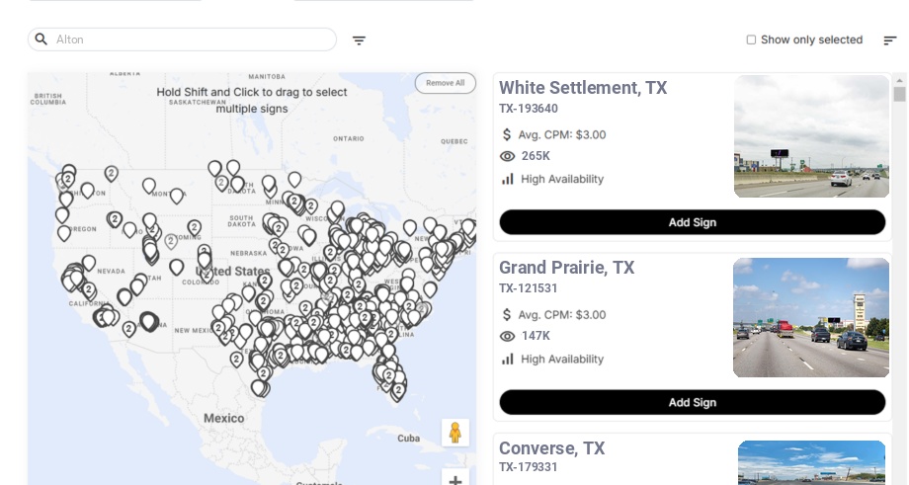Focus the sign search text field

coord(193,40)
